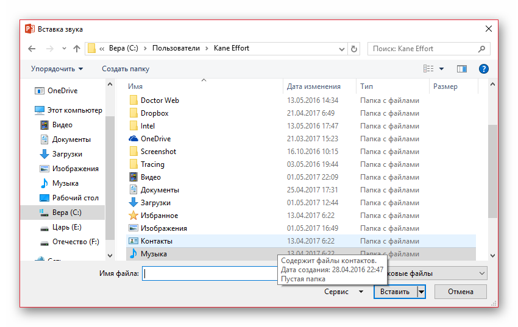The image size is (518, 327).
Task: Go up one folder level arrow
Action: [76, 49]
